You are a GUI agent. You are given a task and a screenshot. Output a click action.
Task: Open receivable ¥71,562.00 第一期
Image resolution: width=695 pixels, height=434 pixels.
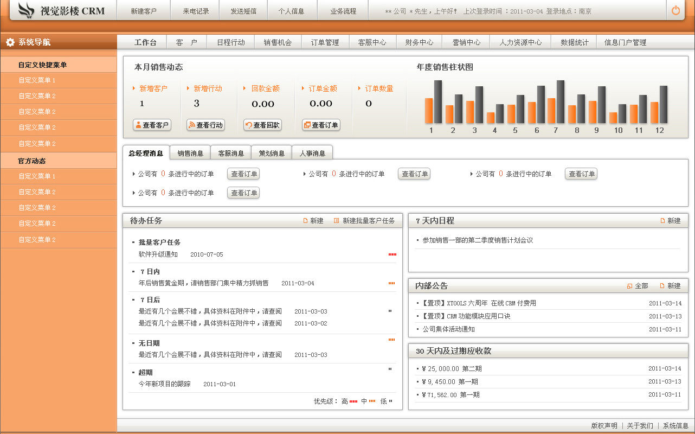pos(450,395)
